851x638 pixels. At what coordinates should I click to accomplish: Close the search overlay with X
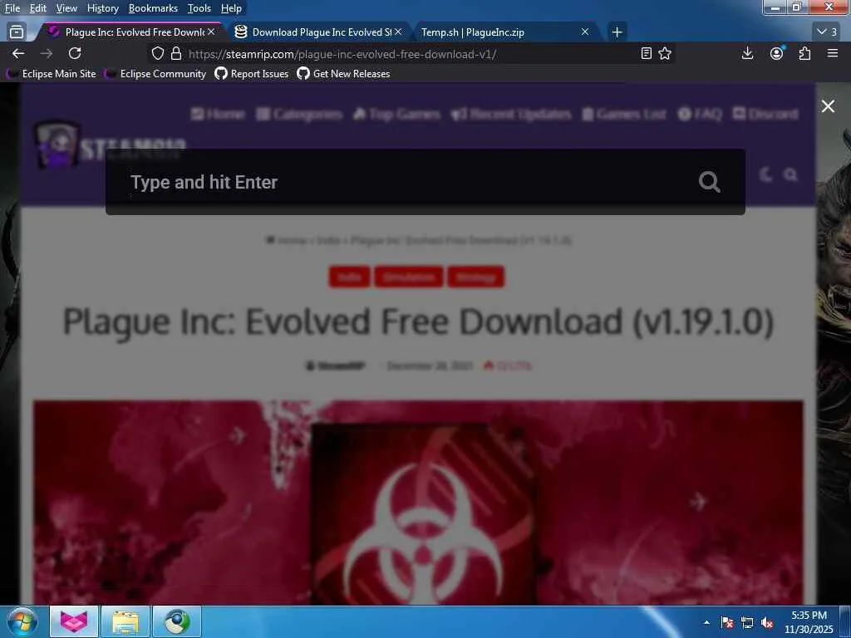828,106
